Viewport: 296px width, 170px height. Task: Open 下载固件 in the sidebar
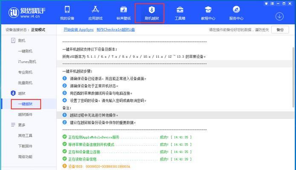[25, 146]
